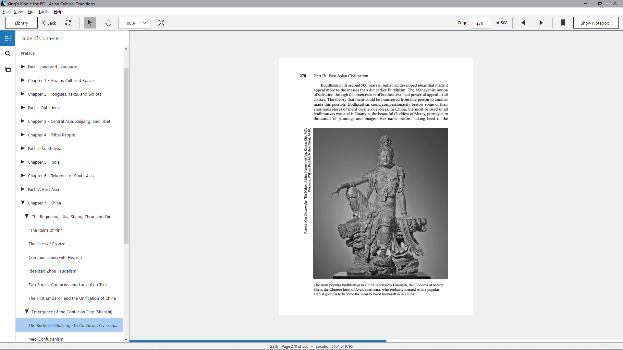Expand Part IV: East Asia
Viewport: 623px width, 350px height.
pyautogui.click(x=23, y=189)
